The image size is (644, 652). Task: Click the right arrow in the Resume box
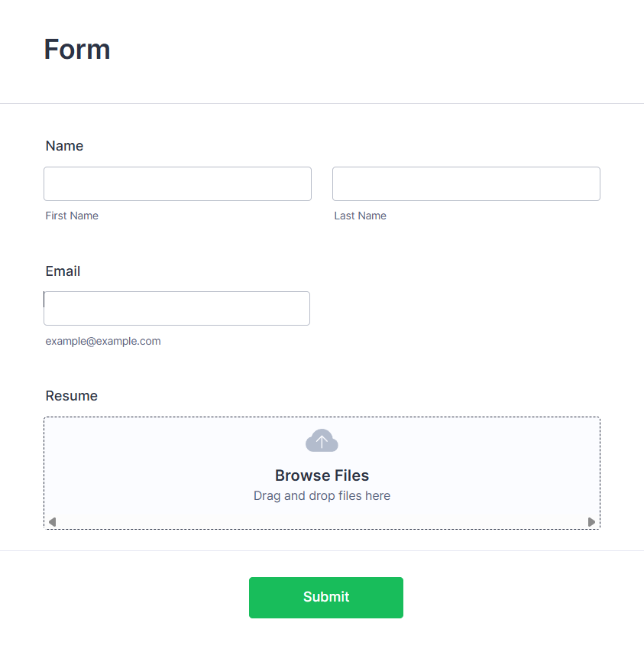591,522
